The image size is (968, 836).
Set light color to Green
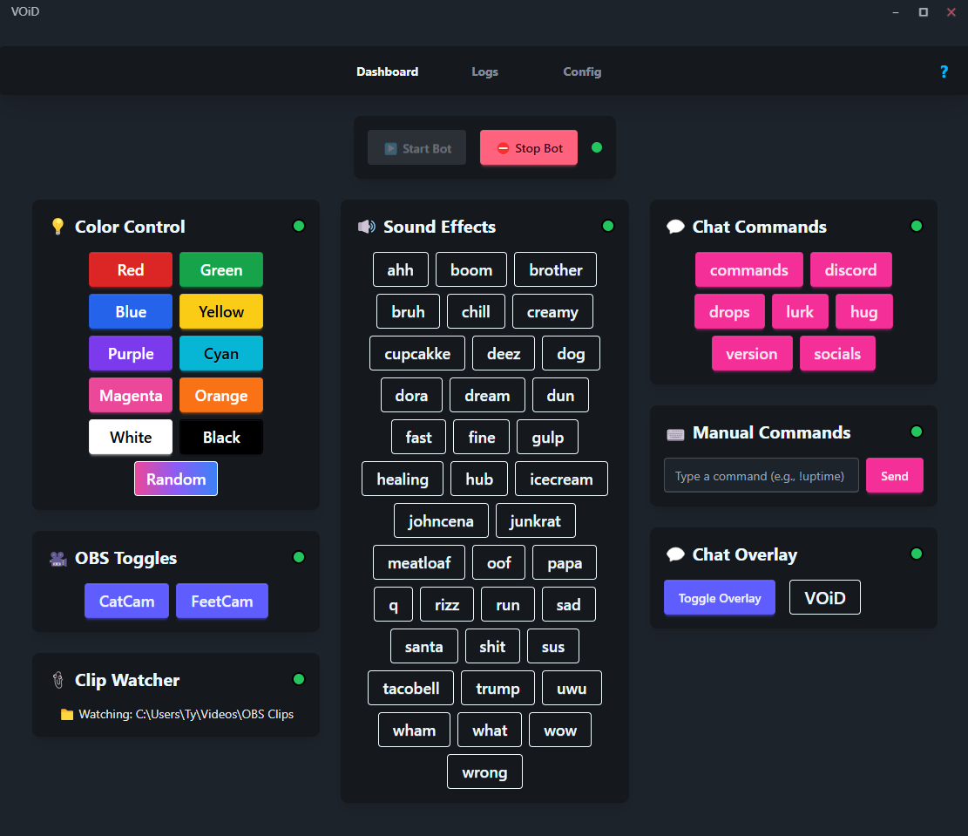point(221,269)
